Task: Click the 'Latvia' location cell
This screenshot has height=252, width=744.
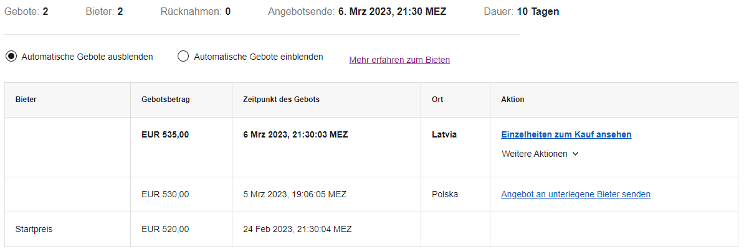Action: click(x=444, y=134)
